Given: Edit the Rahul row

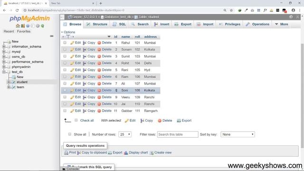Looking at the screenshot, I should [x=76, y=43].
